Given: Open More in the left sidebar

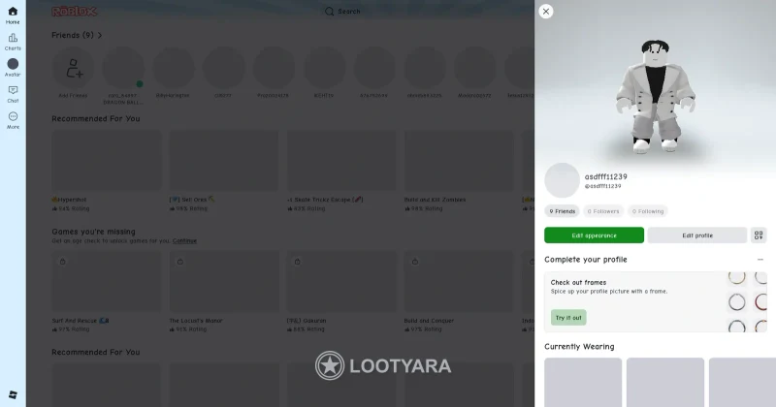Looking at the screenshot, I should pyautogui.click(x=13, y=120).
